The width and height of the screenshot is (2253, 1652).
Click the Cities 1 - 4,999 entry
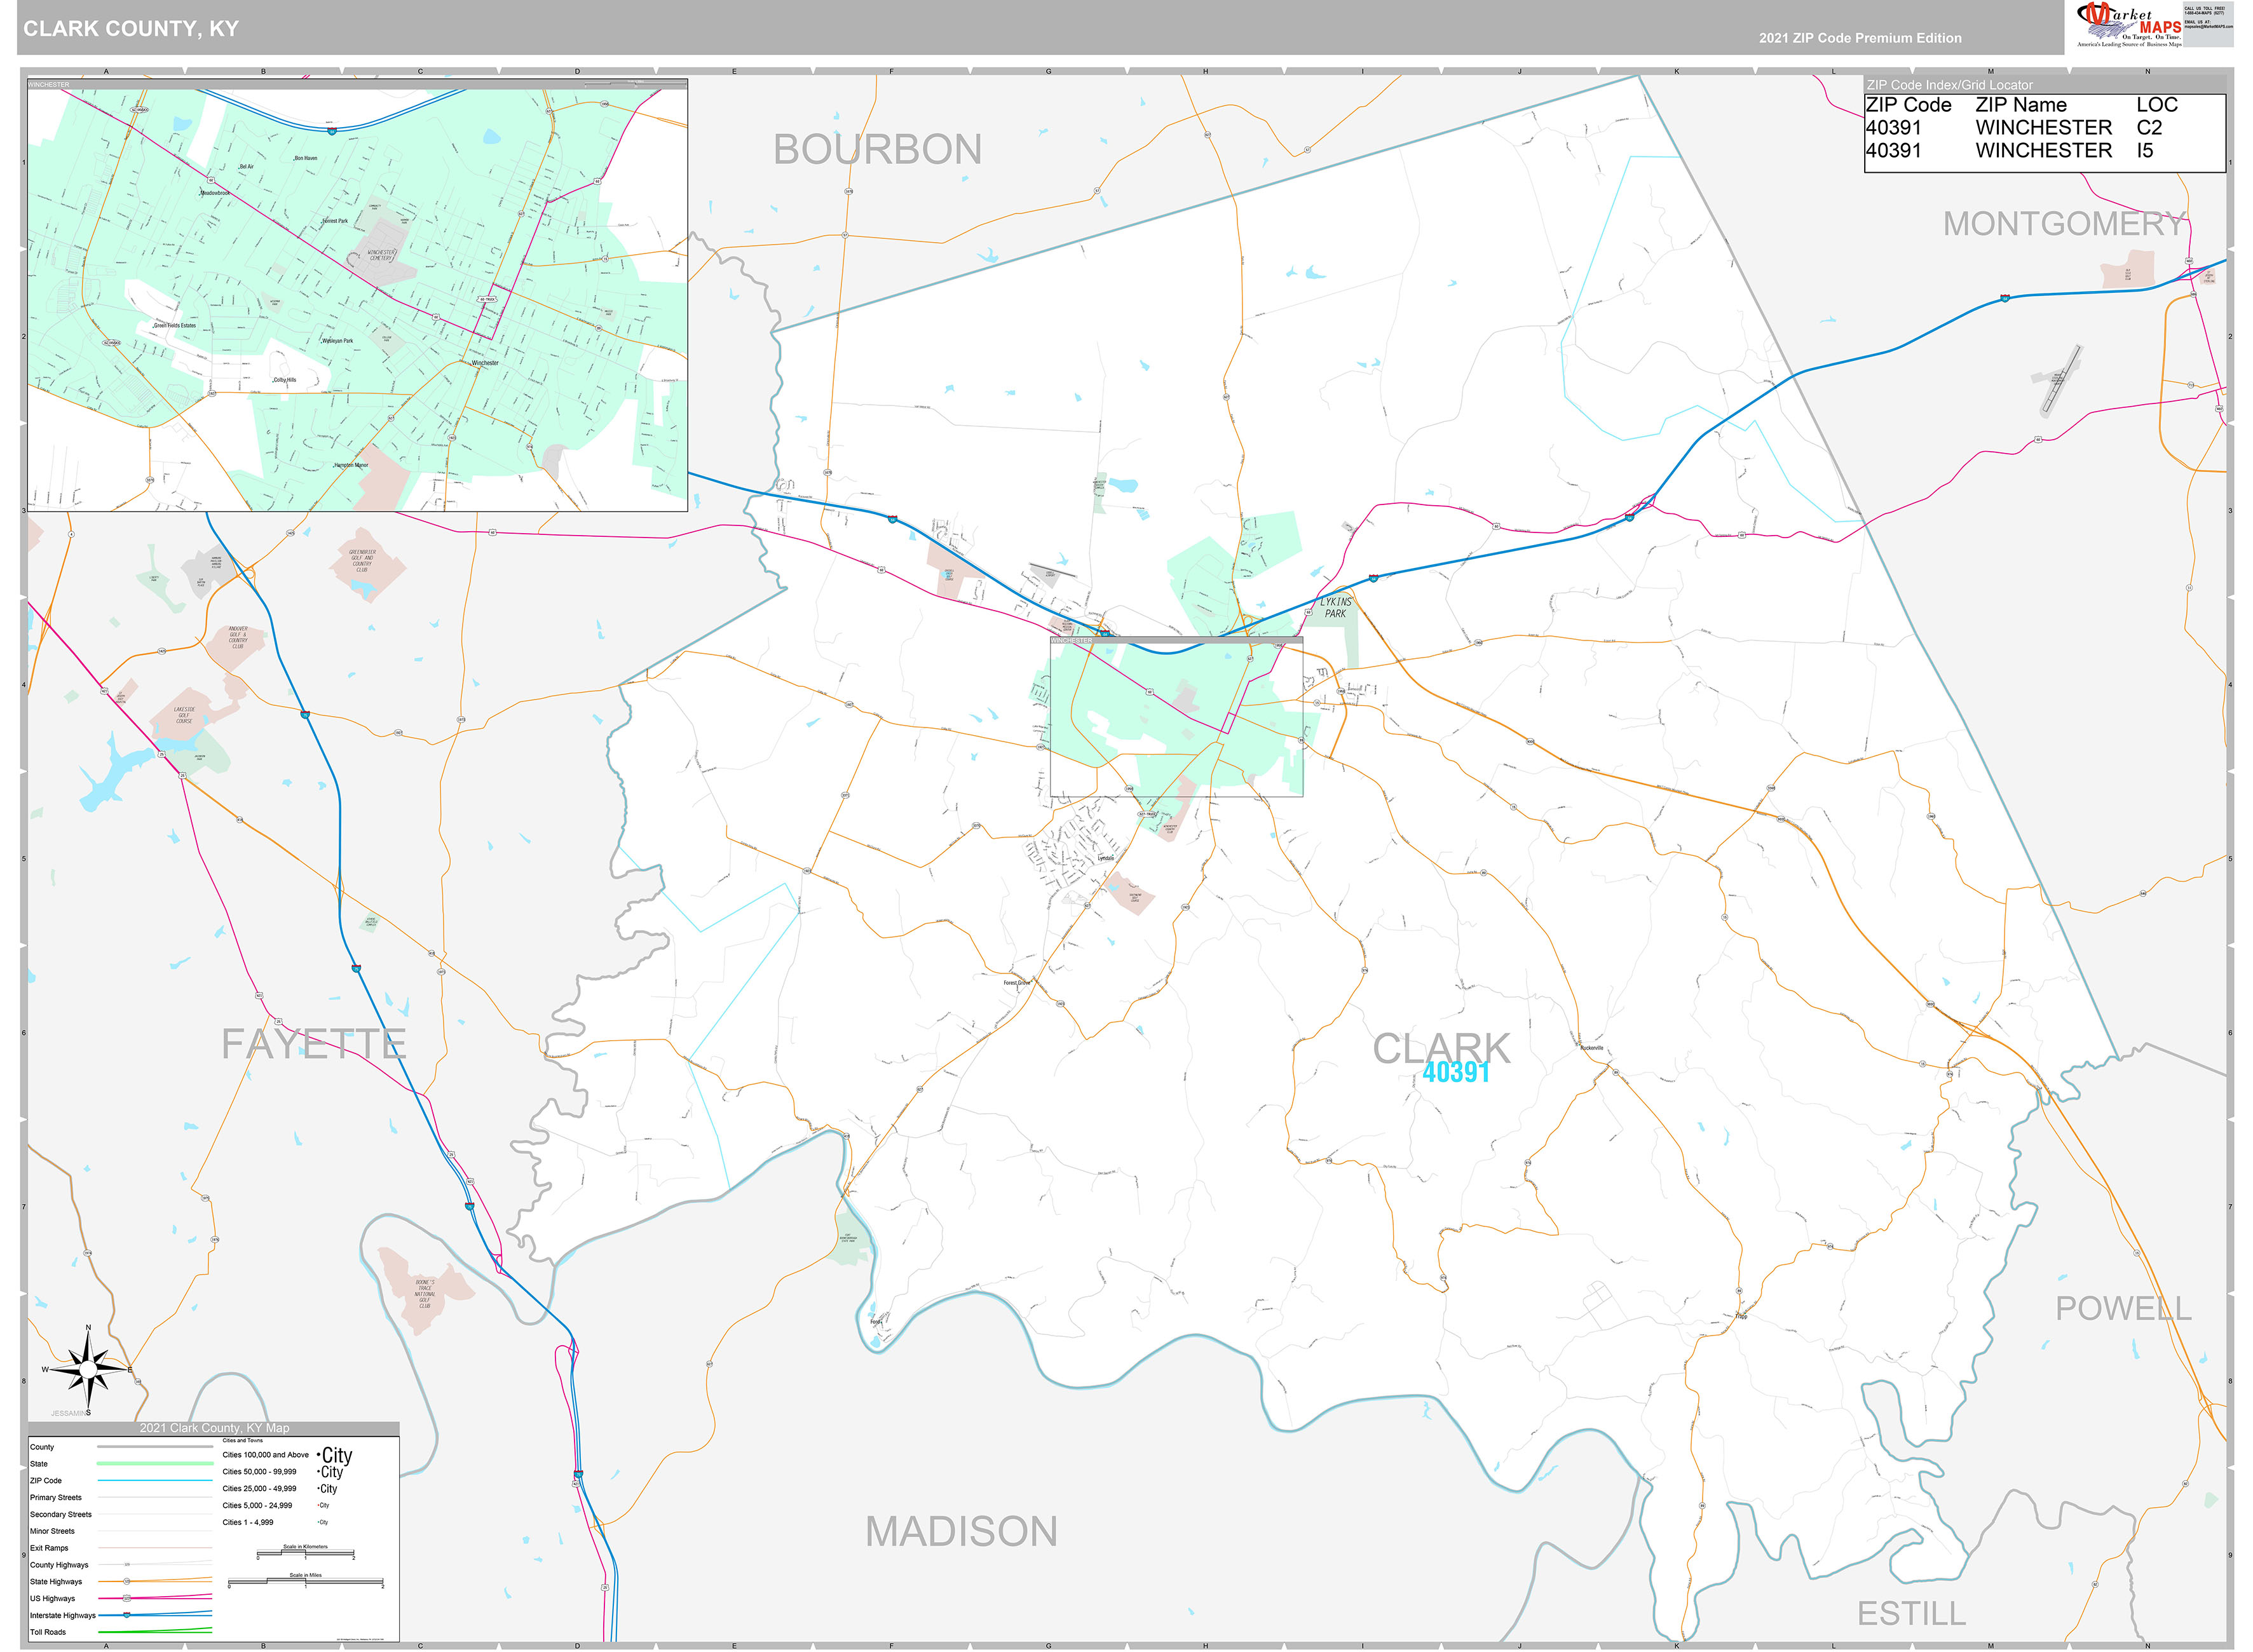[247, 1522]
